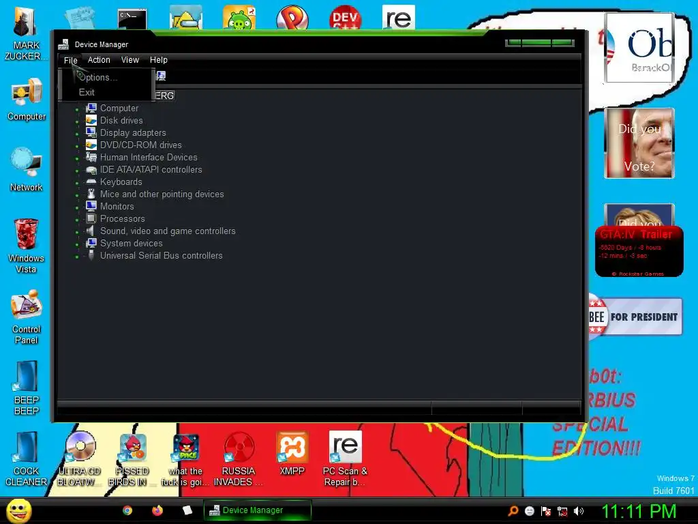Screen dimensions: 698x524
Task: Select the Sound, video and game controllers label
Action: (x=168, y=231)
